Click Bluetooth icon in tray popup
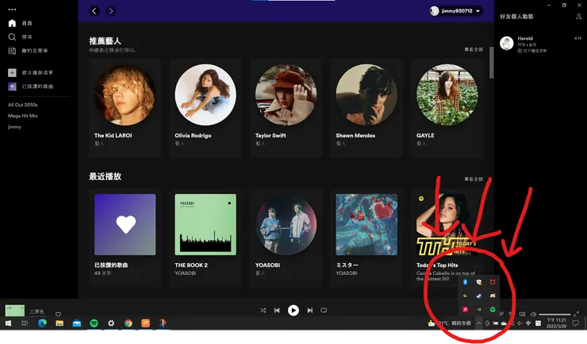 pos(466,282)
